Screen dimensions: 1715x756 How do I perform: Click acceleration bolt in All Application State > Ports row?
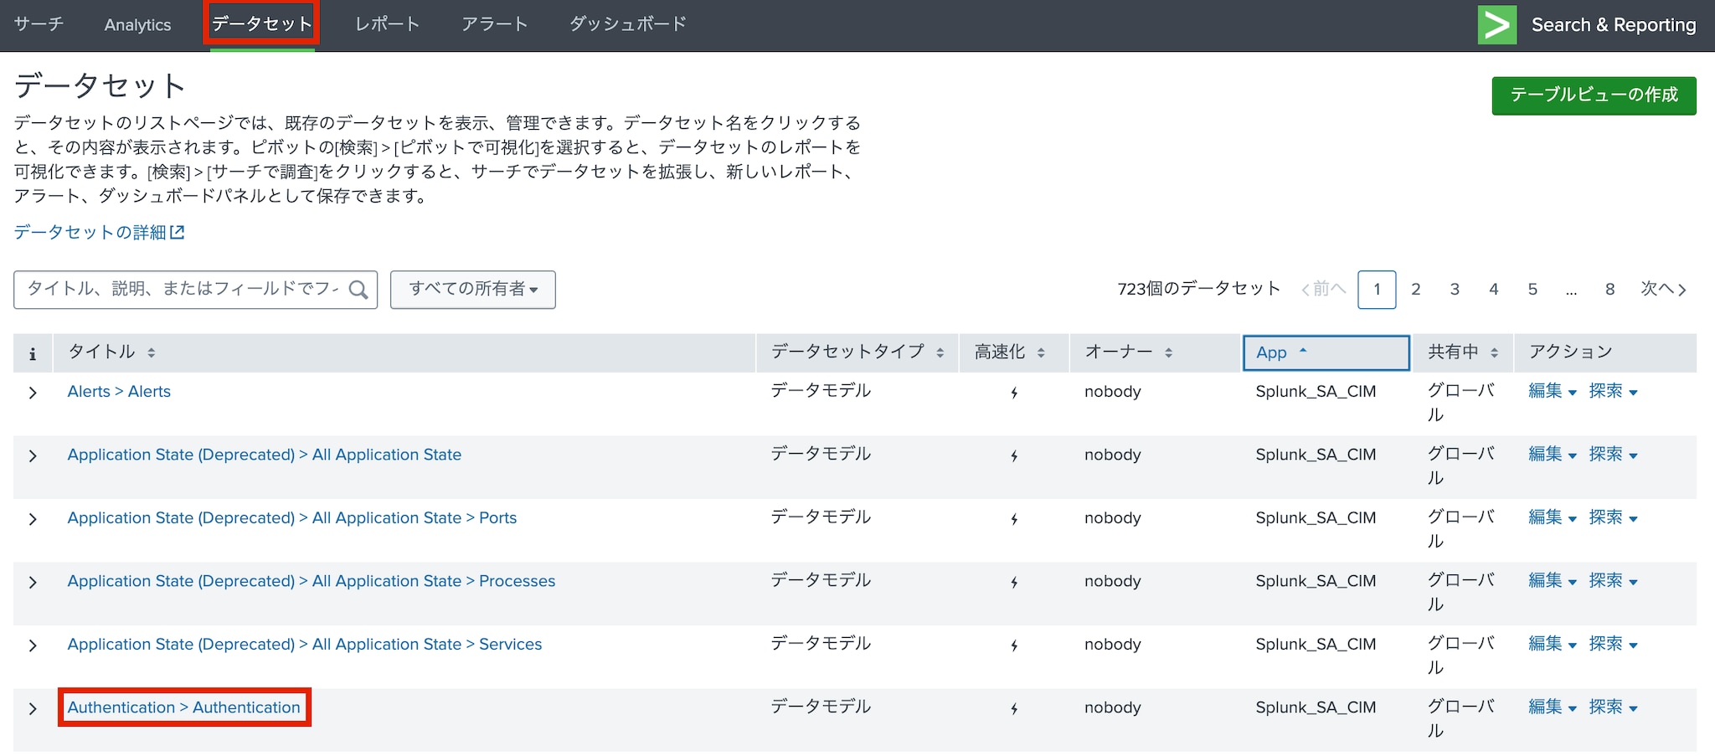[x=1014, y=519]
